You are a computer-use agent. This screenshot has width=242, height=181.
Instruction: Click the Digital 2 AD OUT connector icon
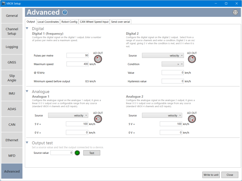[x=192, y=59]
